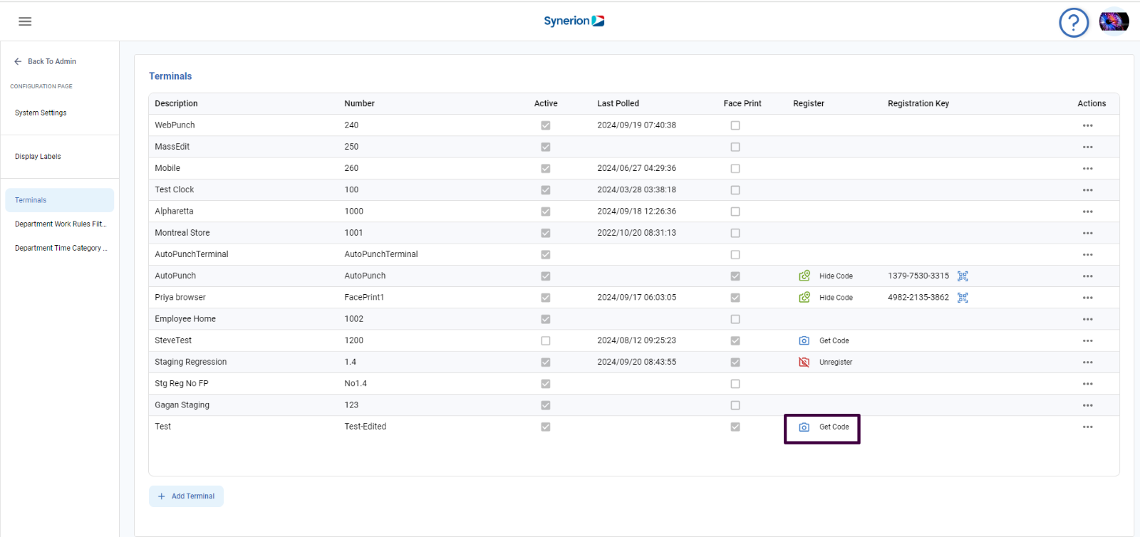Open actions menu for Gagan Staging terminal

[1087, 405]
